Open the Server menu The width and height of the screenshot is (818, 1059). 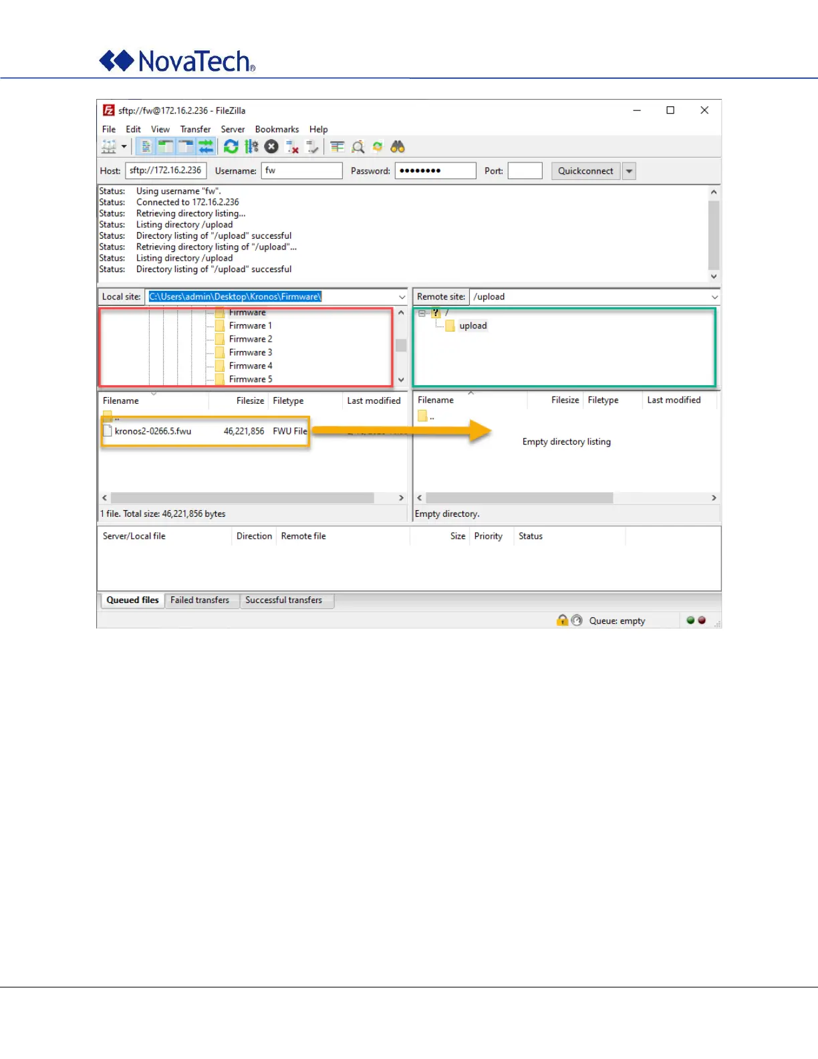pos(233,129)
